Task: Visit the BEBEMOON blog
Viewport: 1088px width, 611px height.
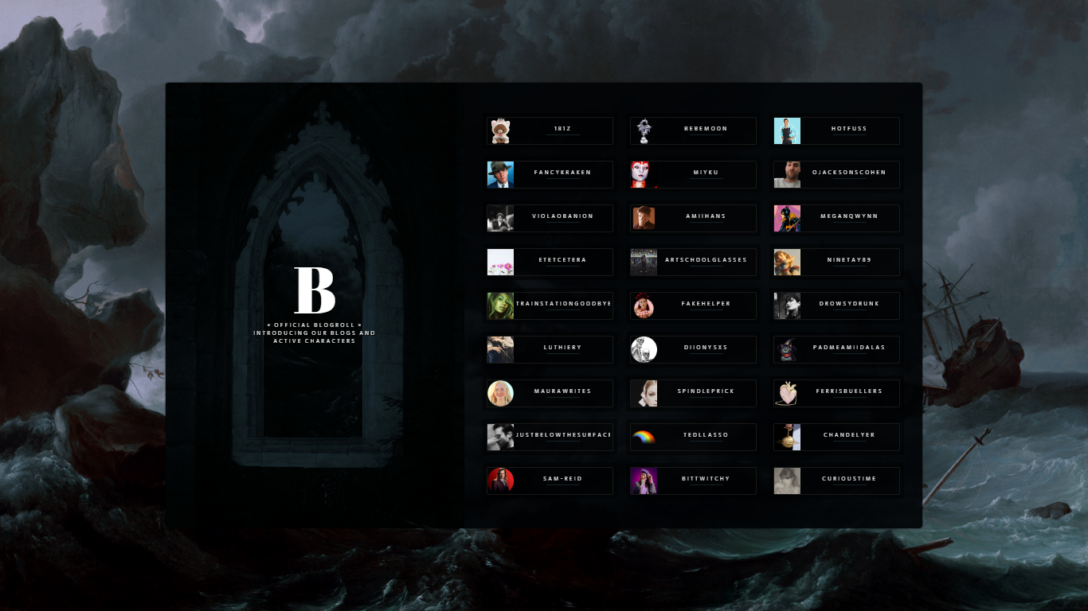Action: [x=706, y=129]
